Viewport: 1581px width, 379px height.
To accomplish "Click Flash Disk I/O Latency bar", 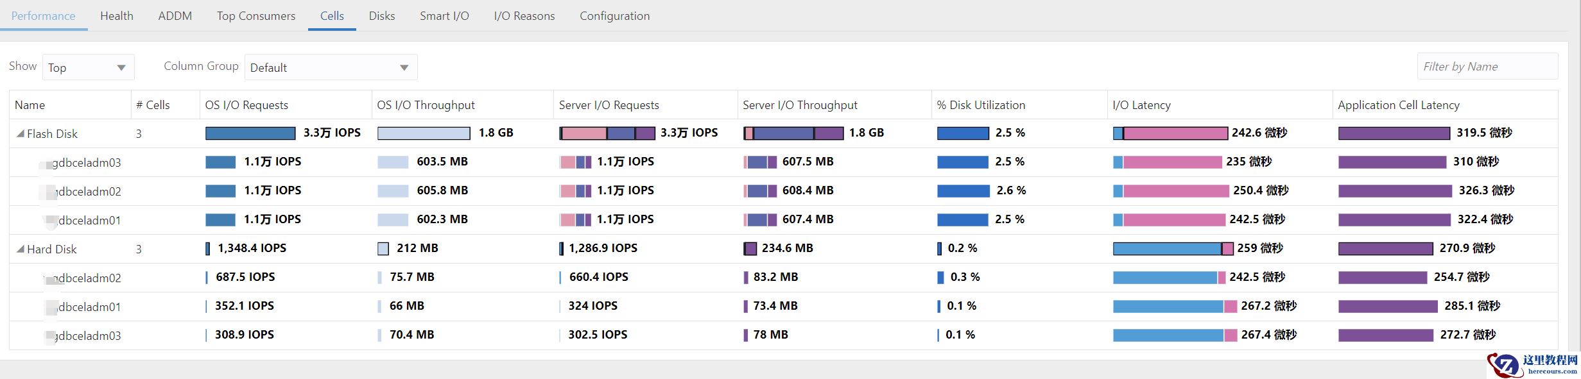I will coord(1170,133).
